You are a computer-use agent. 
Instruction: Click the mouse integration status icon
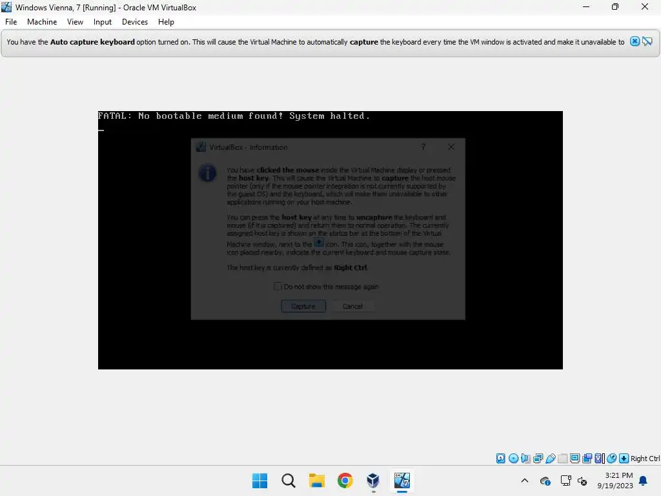point(612,459)
